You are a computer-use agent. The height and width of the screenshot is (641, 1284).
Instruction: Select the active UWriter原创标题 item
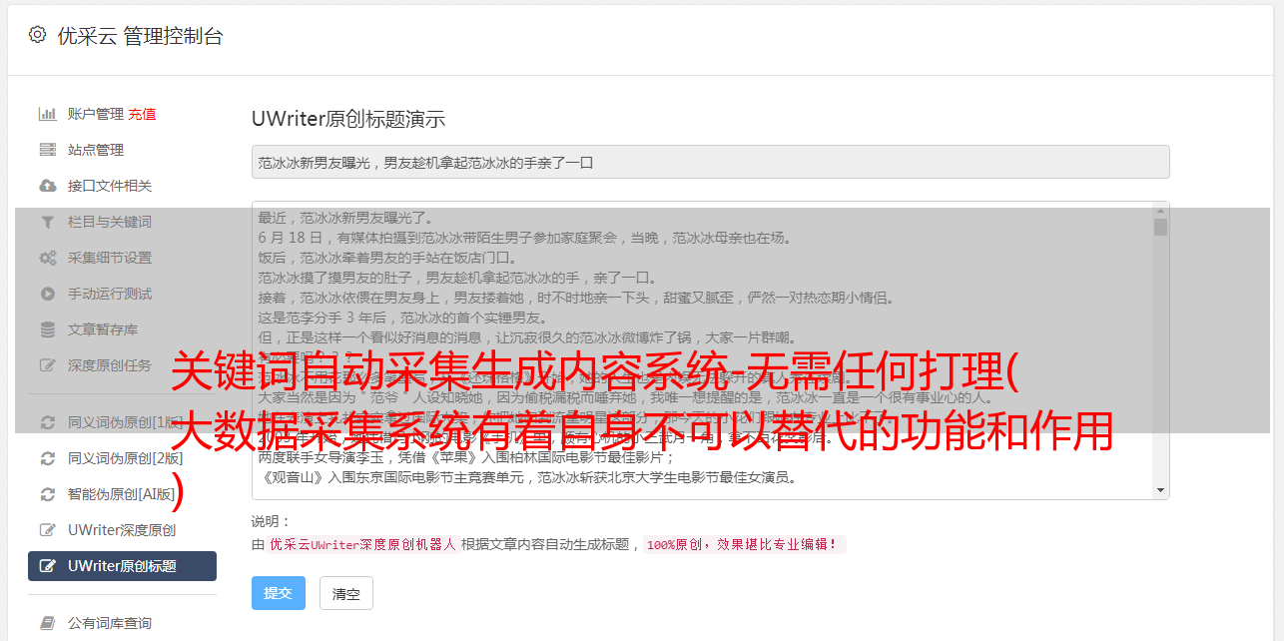[122, 566]
